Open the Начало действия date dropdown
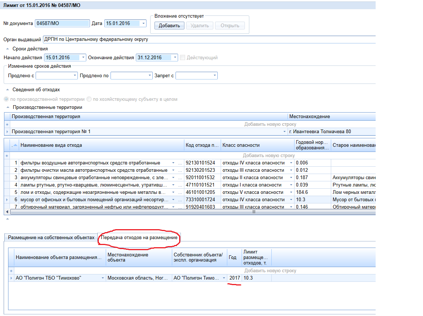This screenshot has width=423, height=316. click(x=83, y=57)
